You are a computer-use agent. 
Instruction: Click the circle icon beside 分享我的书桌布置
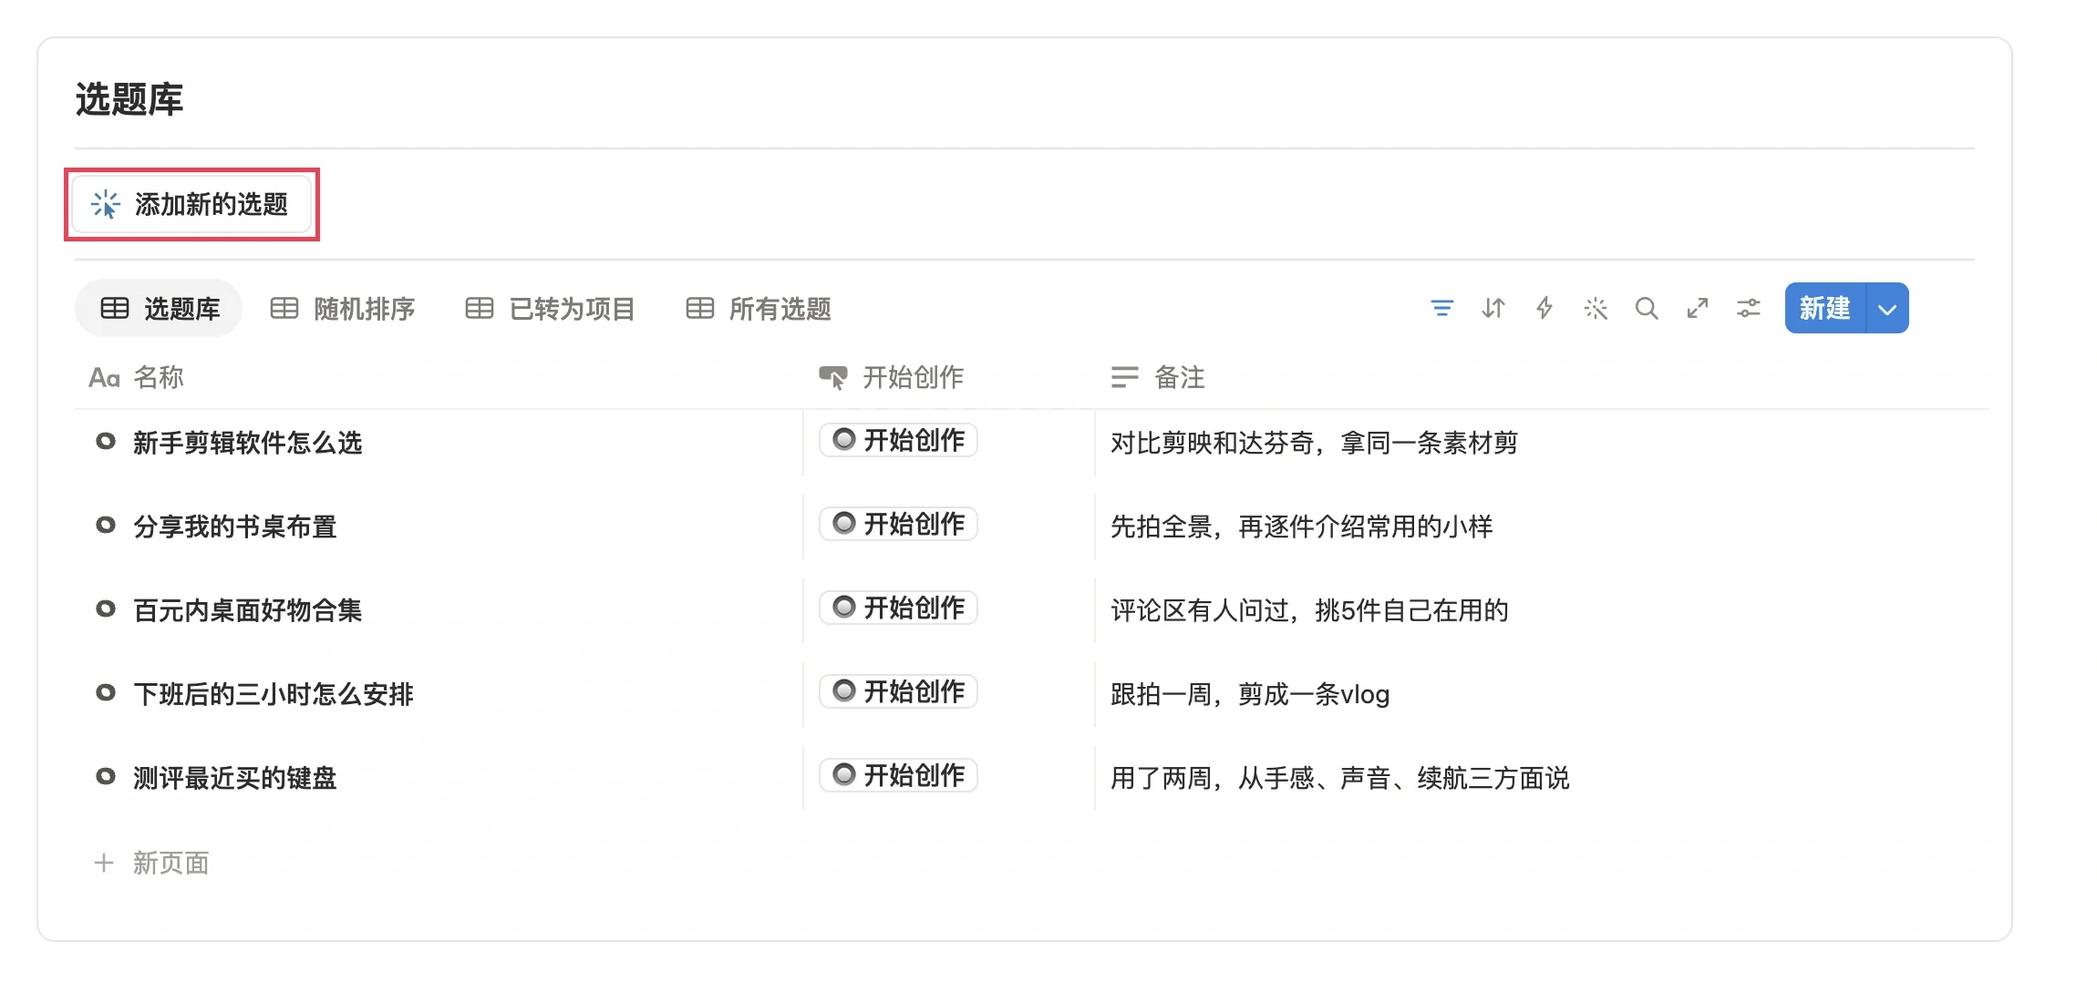[x=106, y=526]
